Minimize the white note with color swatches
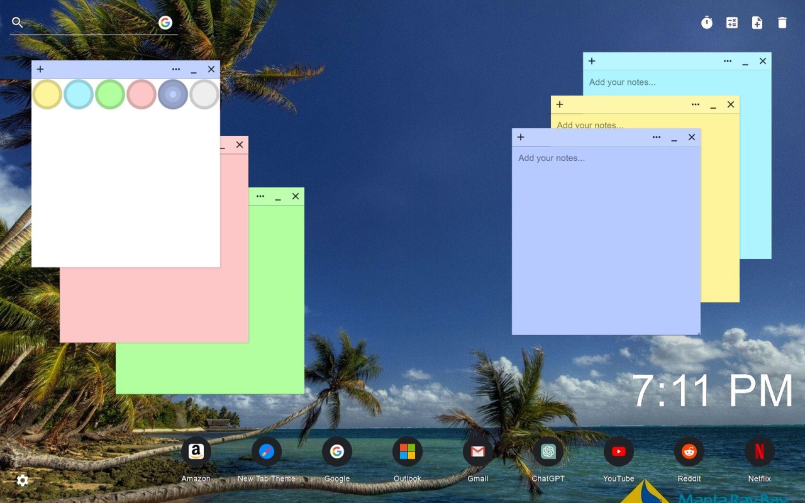 pyautogui.click(x=194, y=70)
